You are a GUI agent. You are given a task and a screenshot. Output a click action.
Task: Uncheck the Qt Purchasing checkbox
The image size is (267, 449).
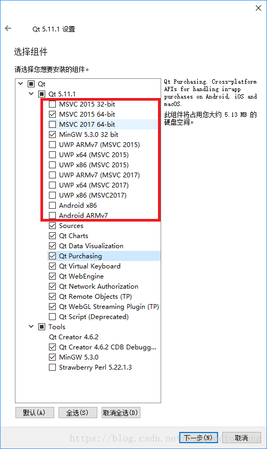pos(52,256)
